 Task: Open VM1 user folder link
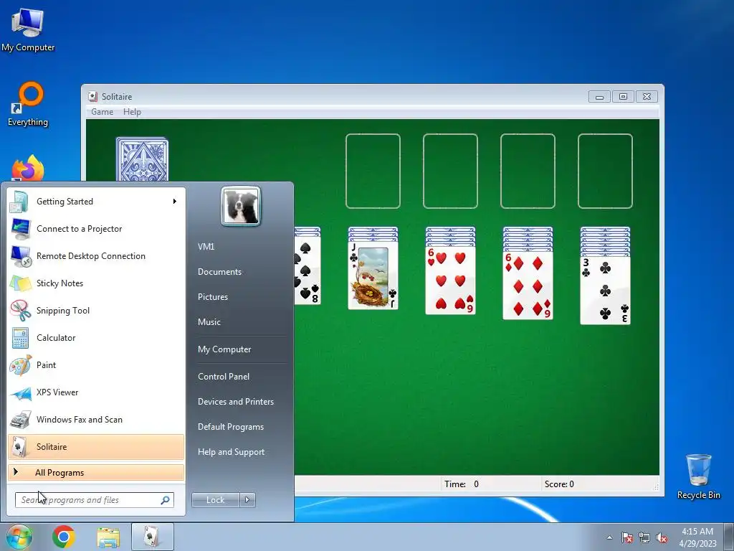(206, 247)
